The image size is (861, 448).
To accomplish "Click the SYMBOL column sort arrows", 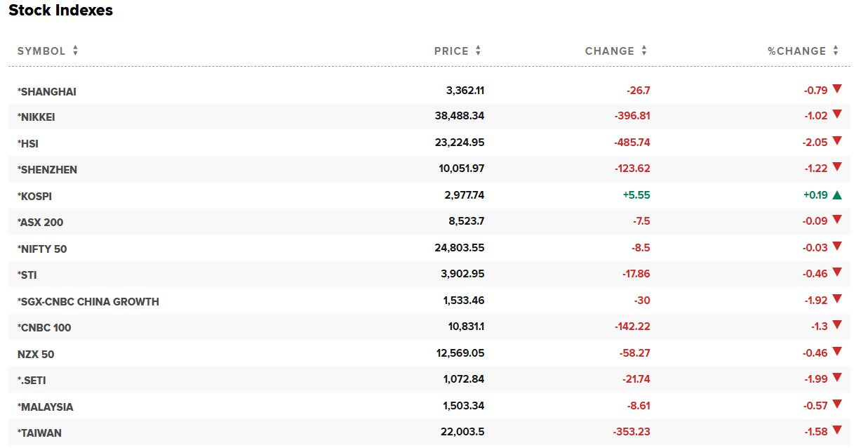I will tap(75, 51).
